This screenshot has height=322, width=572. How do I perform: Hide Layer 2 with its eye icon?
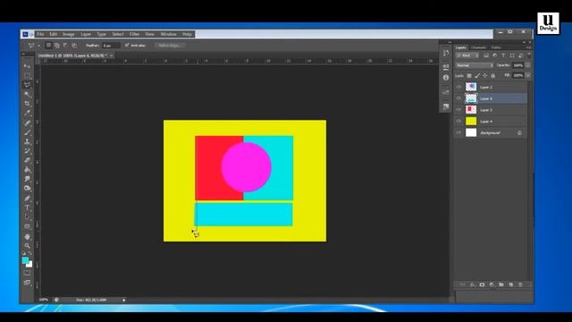(458, 87)
